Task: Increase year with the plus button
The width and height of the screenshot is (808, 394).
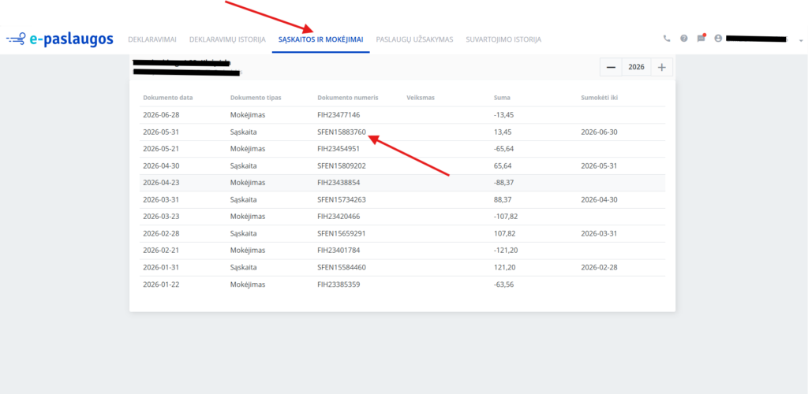Action: pyautogui.click(x=662, y=67)
